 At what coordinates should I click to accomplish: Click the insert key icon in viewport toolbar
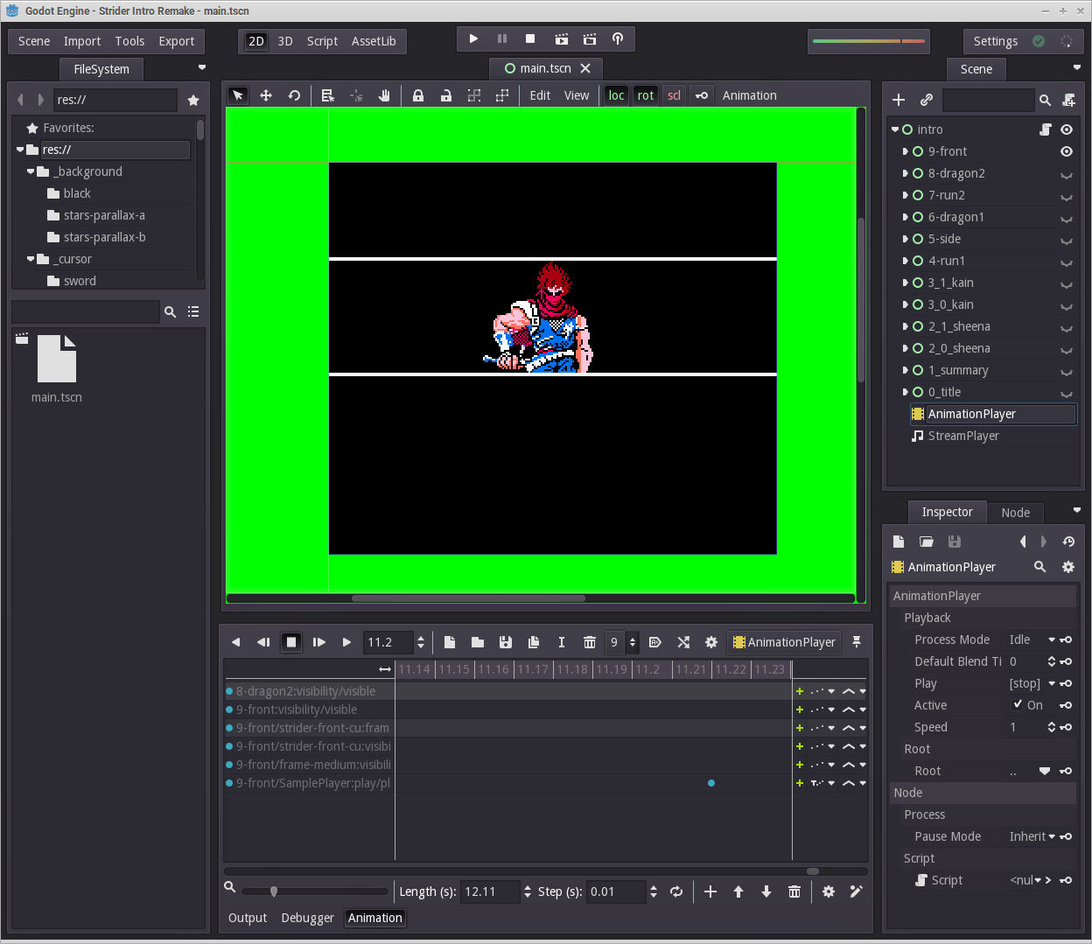(x=702, y=95)
